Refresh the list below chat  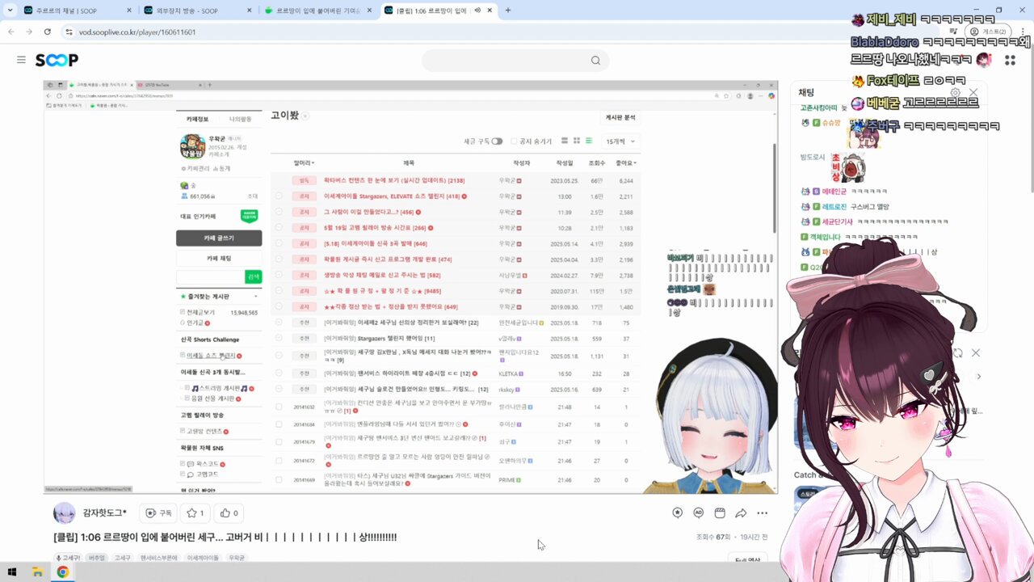point(957,352)
